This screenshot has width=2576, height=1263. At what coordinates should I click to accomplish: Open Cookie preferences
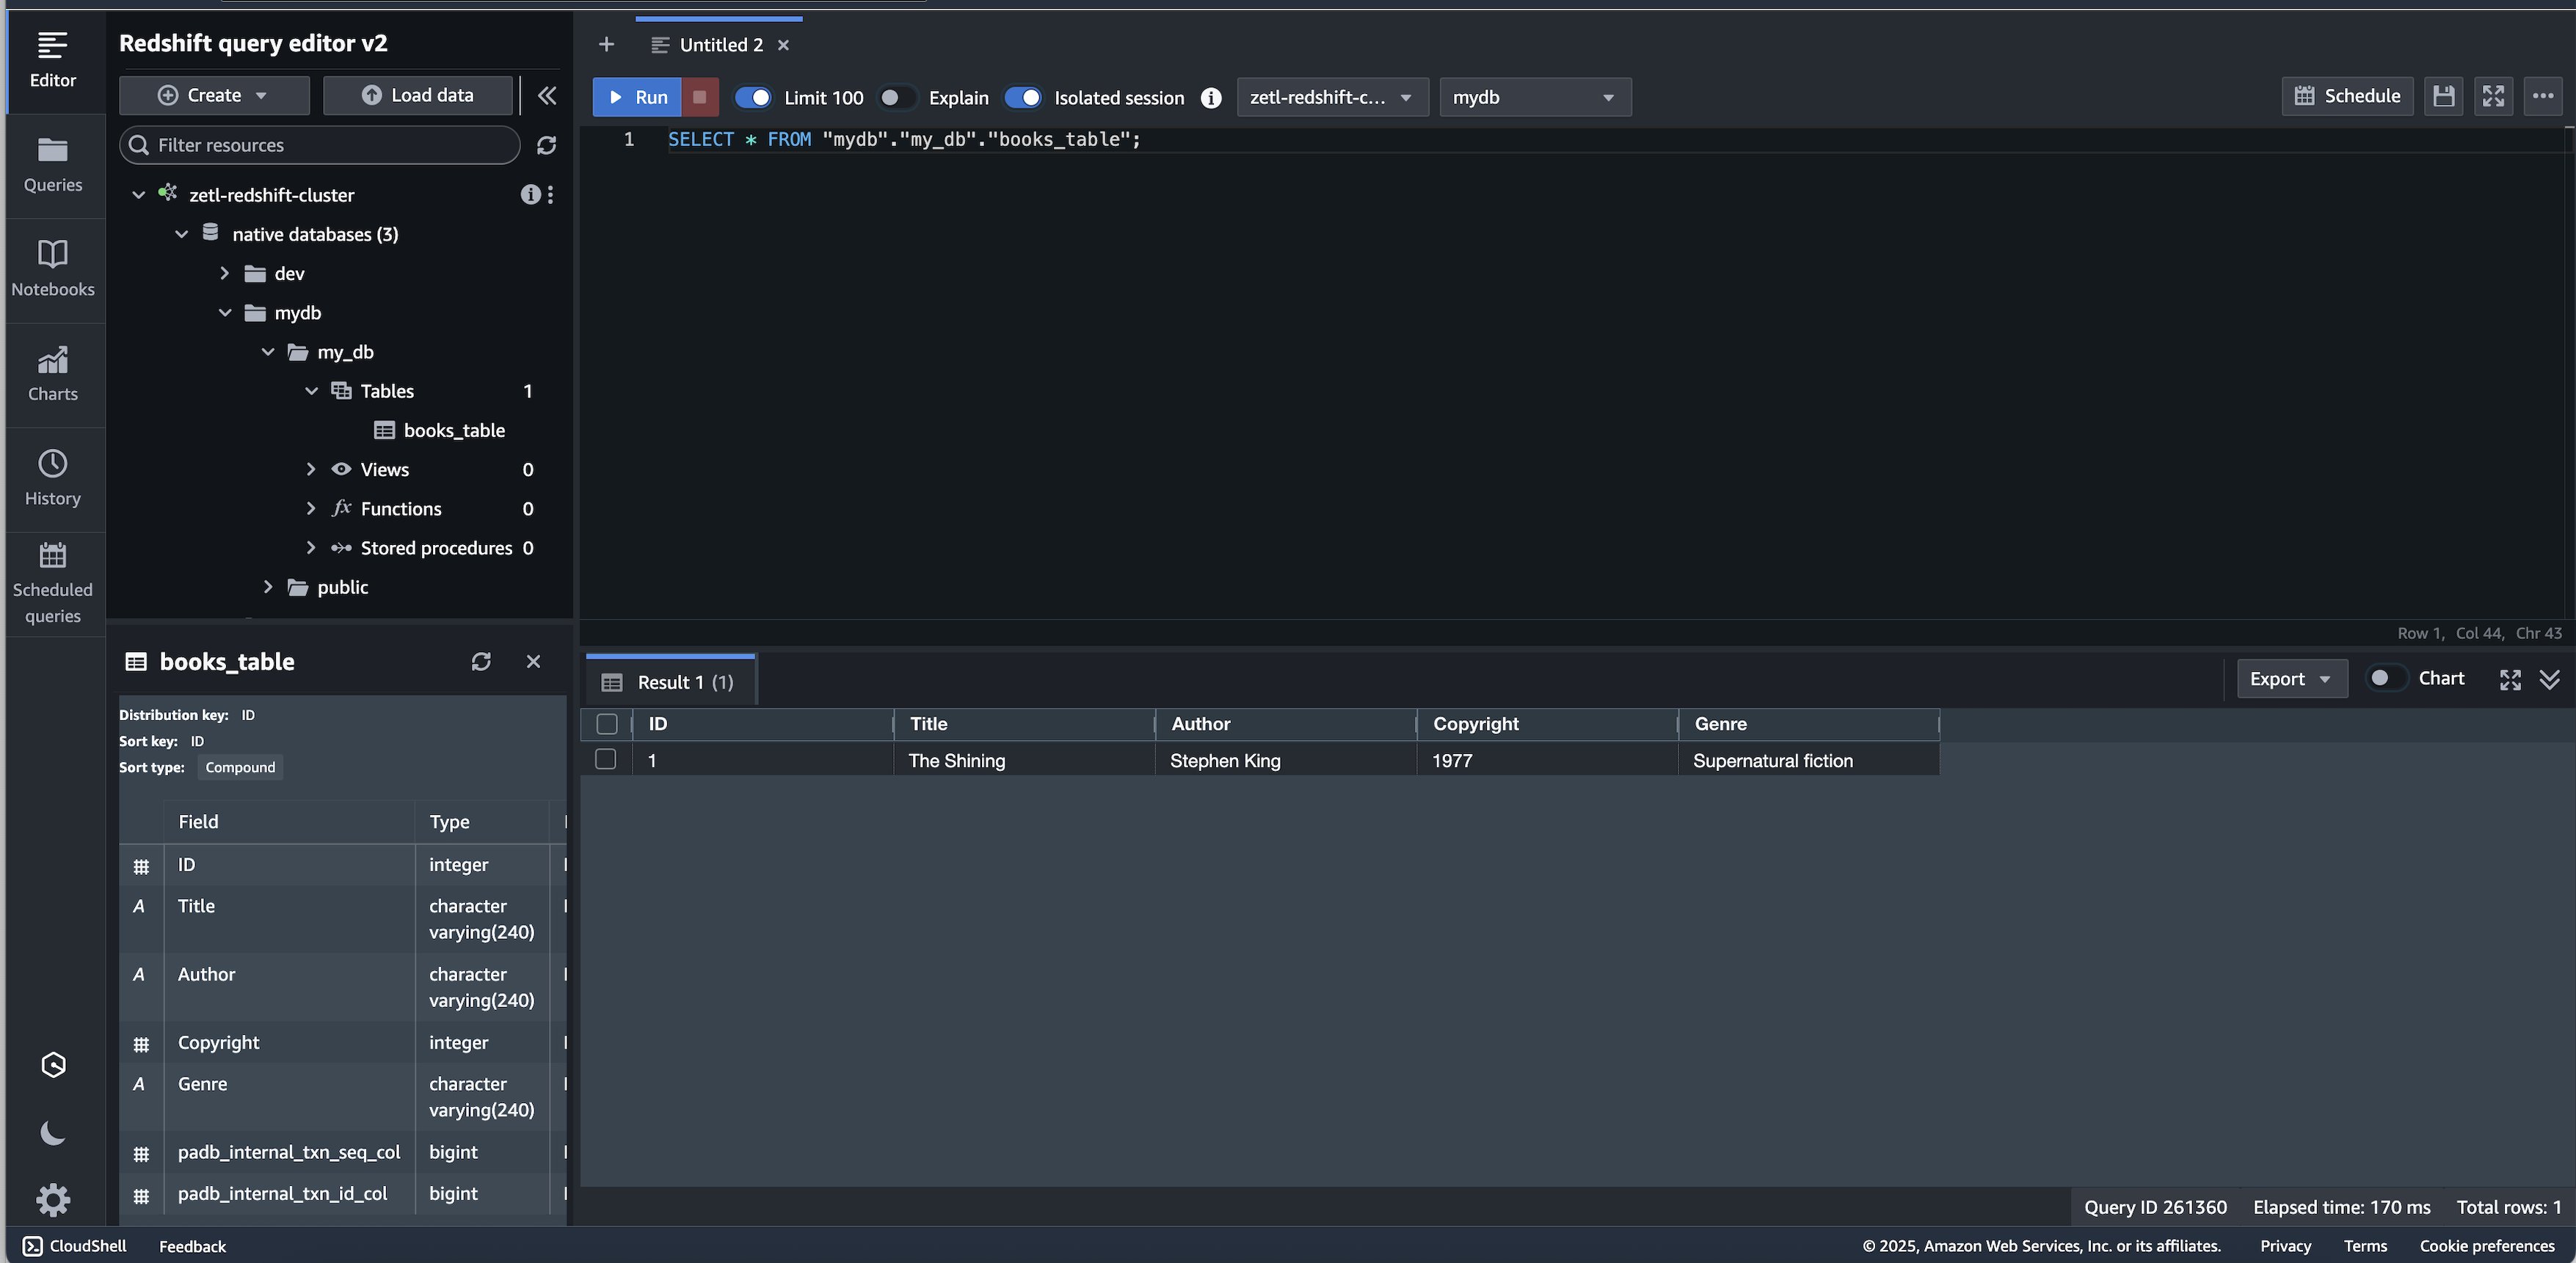click(x=2487, y=1246)
